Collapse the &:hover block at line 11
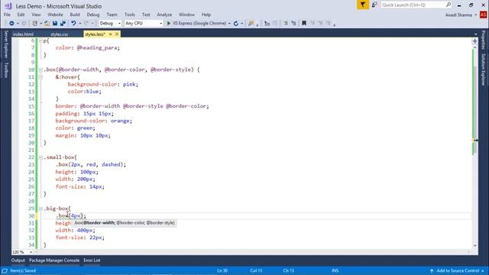 click(x=40, y=77)
